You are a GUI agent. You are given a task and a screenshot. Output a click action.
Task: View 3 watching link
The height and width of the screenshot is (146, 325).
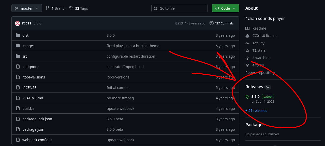click(261, 58)
